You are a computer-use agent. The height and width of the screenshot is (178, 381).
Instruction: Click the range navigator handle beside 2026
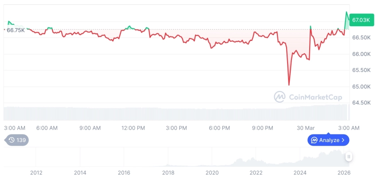point(349,157)
